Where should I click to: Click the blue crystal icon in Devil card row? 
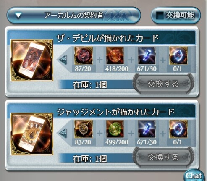(147, 56)
